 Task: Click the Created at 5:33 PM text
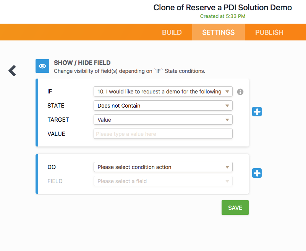click(222, 16)
